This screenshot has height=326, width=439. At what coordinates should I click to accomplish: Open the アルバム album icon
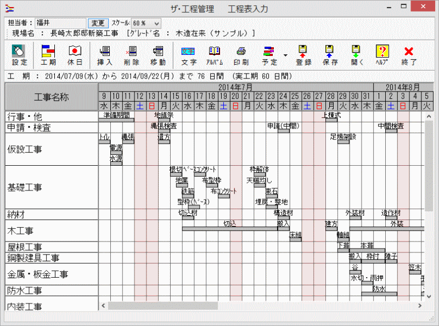pyautogui.click(x=214, y=55)
